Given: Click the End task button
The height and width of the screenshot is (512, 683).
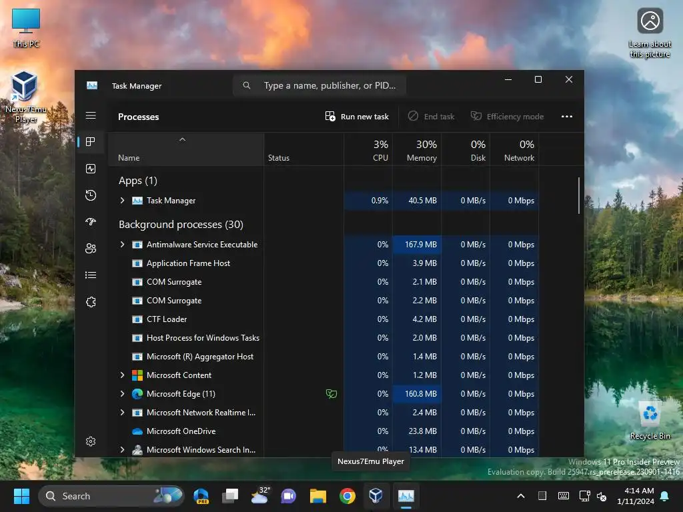Looking at the screenshot, I should point(432,117).
